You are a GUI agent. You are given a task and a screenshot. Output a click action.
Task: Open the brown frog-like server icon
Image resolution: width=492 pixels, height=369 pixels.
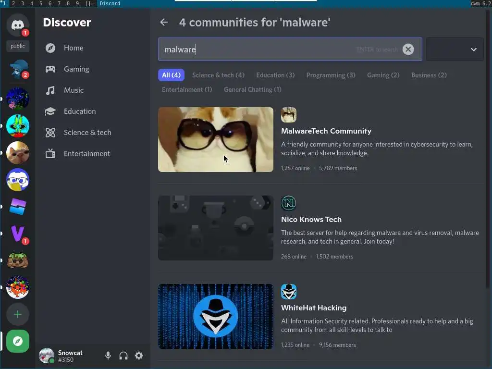click(x=18, y=260)
